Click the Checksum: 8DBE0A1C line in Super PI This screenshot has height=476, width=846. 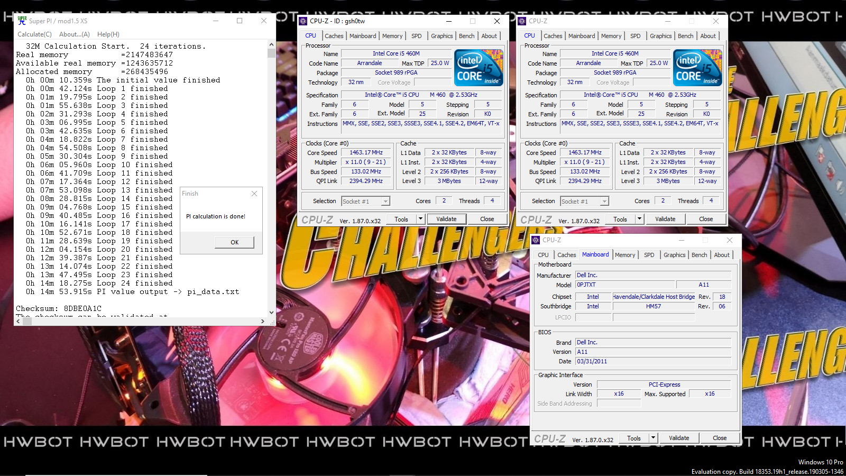59,308
